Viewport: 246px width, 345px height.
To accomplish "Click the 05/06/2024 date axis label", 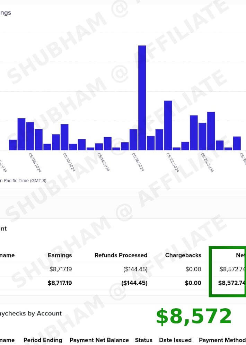I will click(x=35, y=163).
